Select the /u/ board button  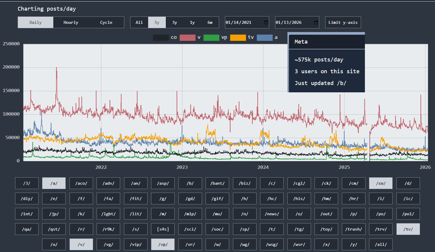click(x=54, y=244)
